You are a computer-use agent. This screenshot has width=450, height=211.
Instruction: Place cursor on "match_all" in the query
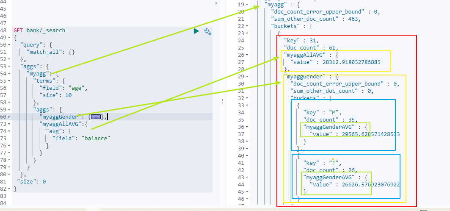(44, 52)
